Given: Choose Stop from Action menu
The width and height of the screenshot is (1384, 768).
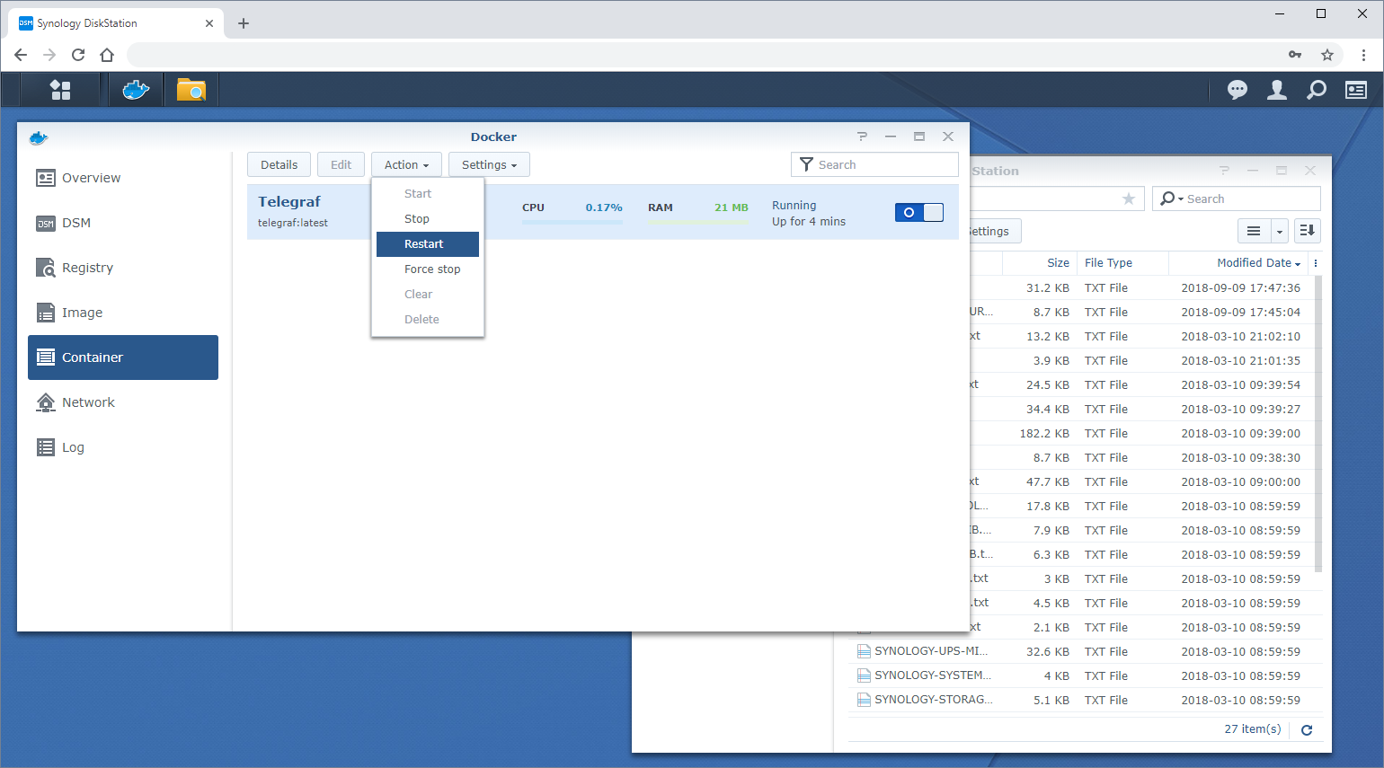Looking at the screenshot, I should pyautogui.click(x=428, y=219).
